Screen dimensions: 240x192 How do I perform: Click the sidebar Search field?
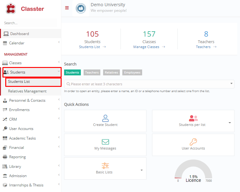(30, 23)
